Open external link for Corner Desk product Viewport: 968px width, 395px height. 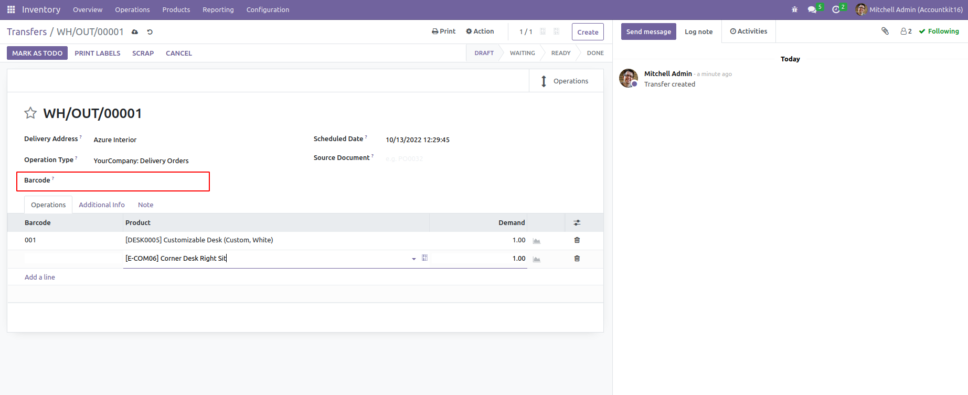[425, 258]
